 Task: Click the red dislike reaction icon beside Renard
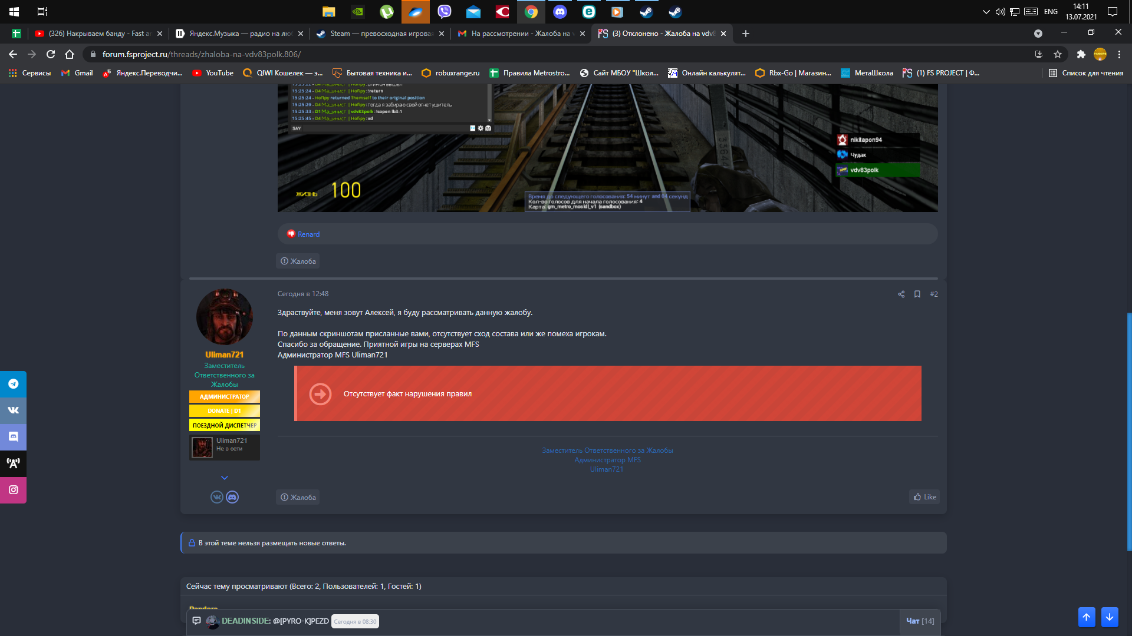291,234
